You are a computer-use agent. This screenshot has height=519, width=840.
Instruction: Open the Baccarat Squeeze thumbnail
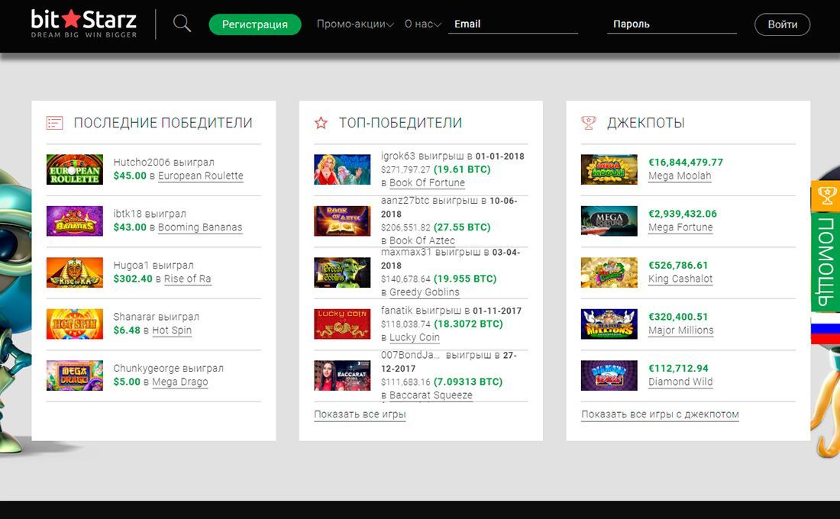click(342, 375)
